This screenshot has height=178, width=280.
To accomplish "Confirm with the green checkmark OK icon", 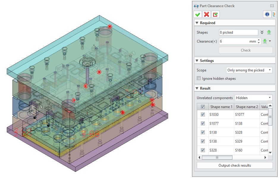I will pos(197,14).
